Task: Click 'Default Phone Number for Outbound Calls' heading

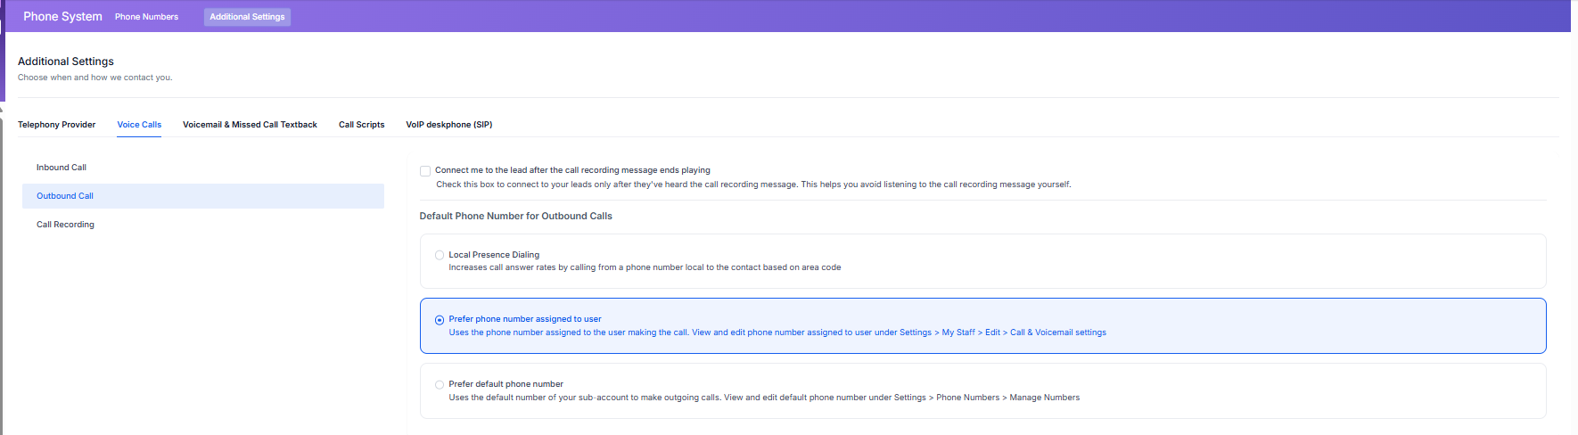Action: [x=516, y=216]
